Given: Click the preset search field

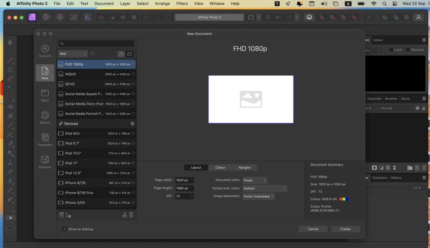Looking at the screenshot, I should click(96, 43).
